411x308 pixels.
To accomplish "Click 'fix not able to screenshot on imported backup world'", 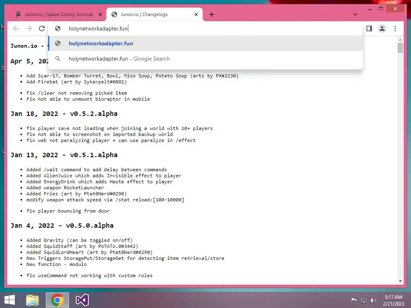I will [100, 134].
